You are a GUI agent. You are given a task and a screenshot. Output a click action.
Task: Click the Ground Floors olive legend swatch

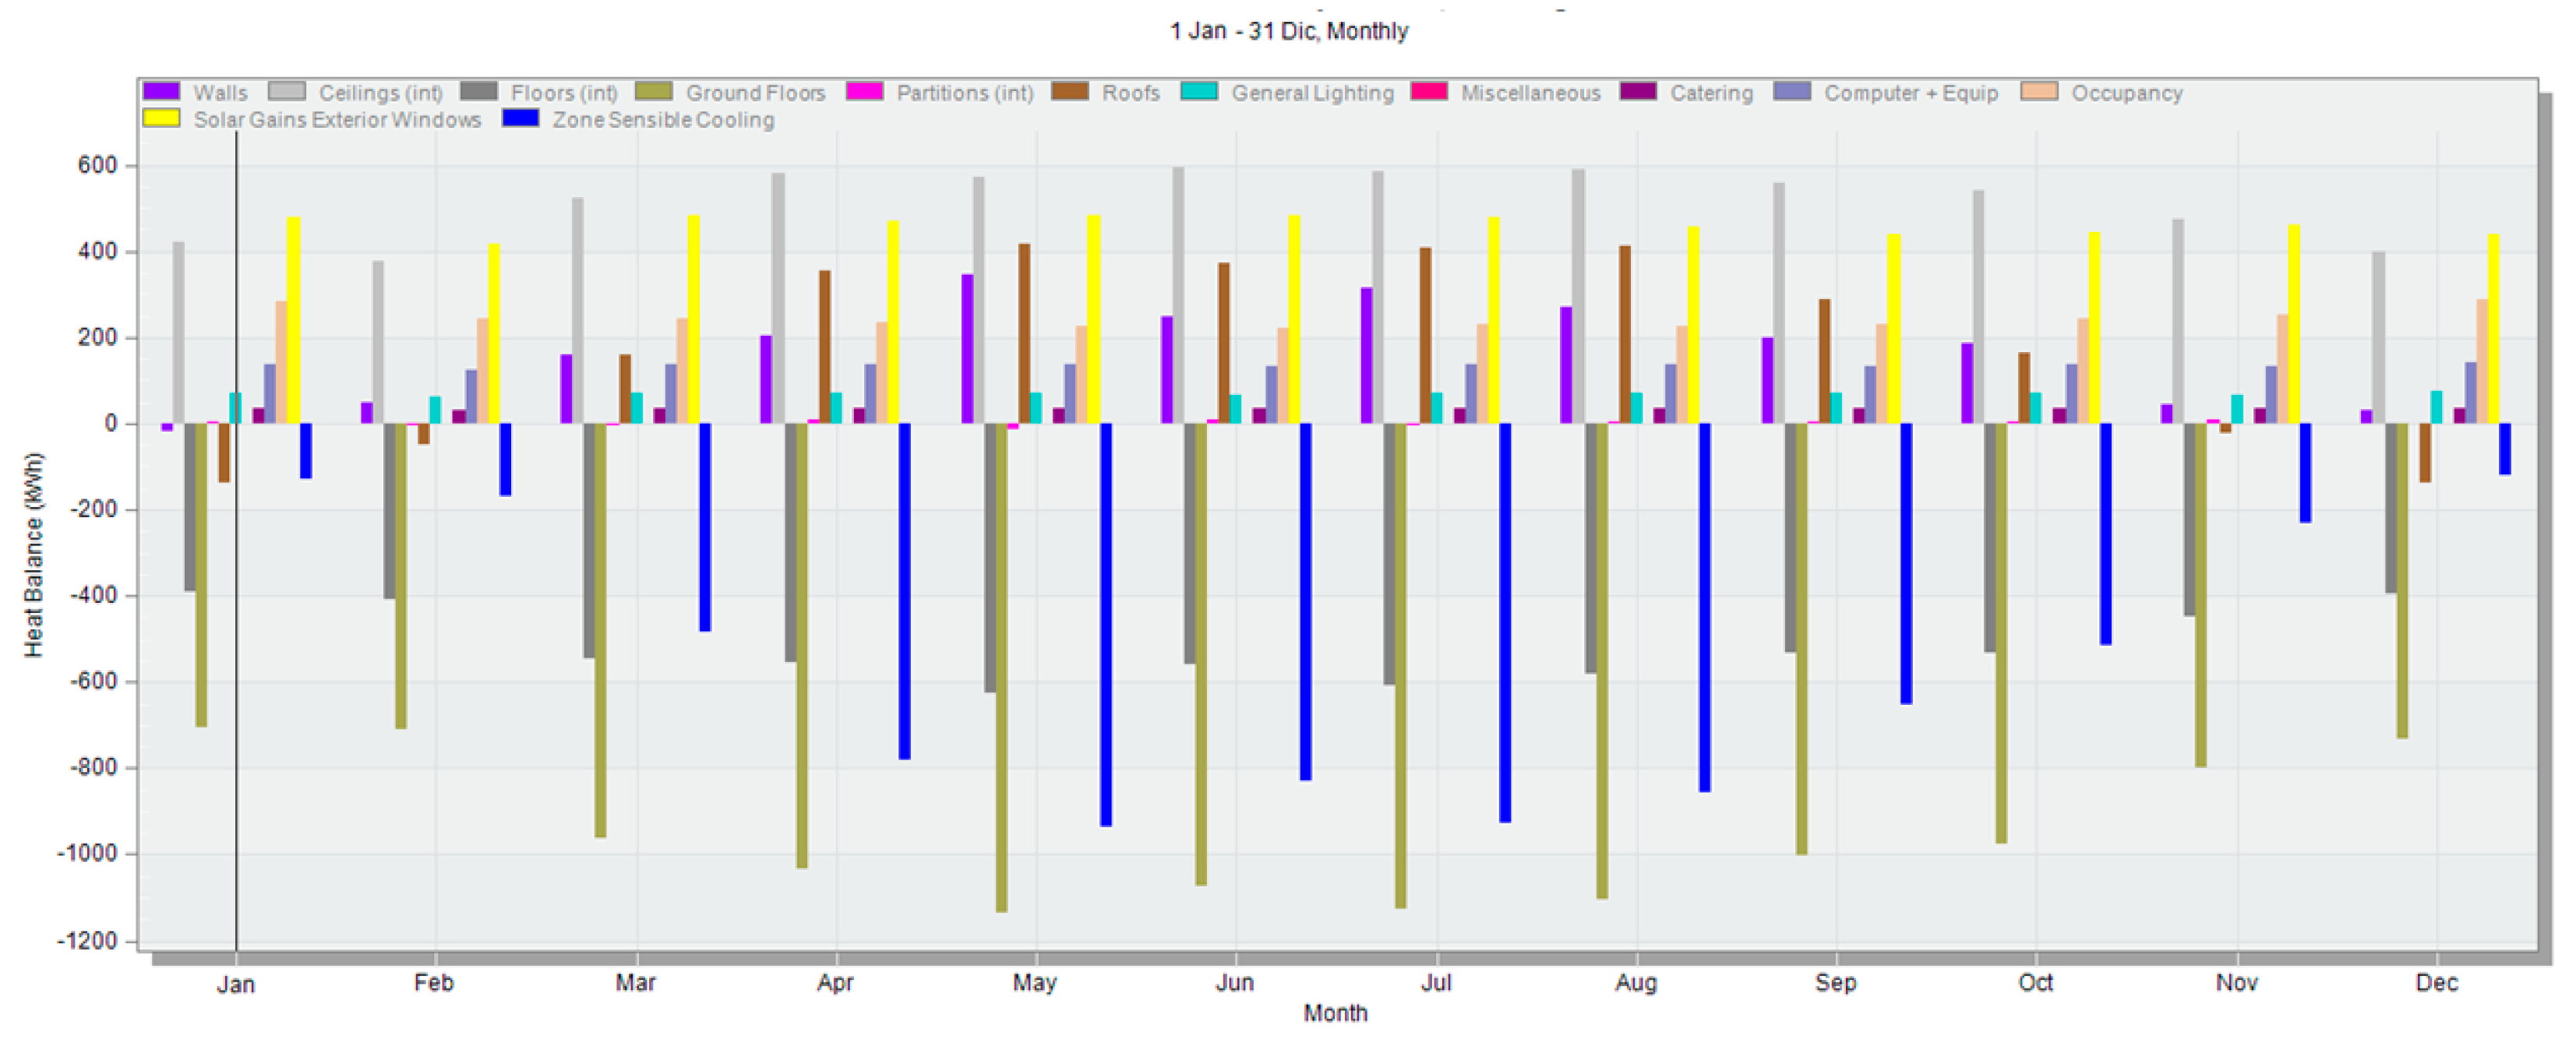click(x=653, y=92)
